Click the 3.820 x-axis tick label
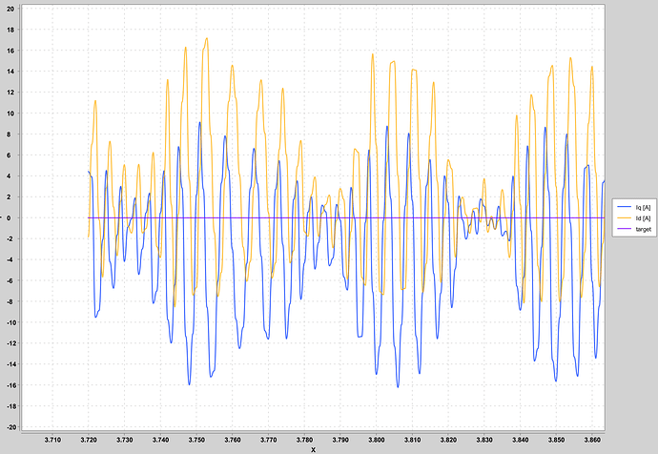The width and height of the screenshot is (658, 454). (448, 440)
